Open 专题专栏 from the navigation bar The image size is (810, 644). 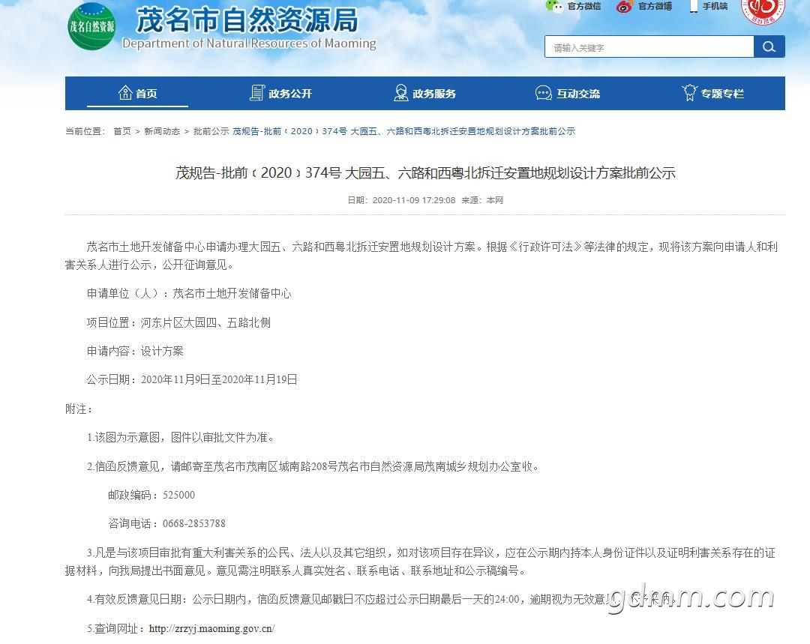713,94
